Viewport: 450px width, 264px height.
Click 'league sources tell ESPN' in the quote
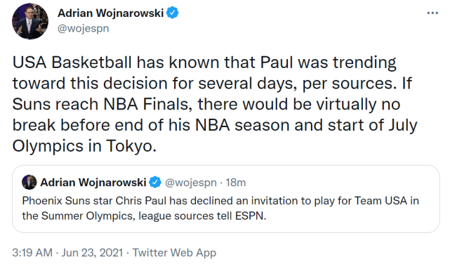(x=202, y=216)
